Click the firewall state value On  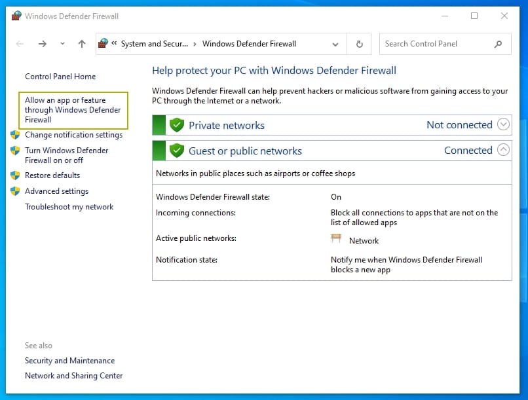point(335,197)
